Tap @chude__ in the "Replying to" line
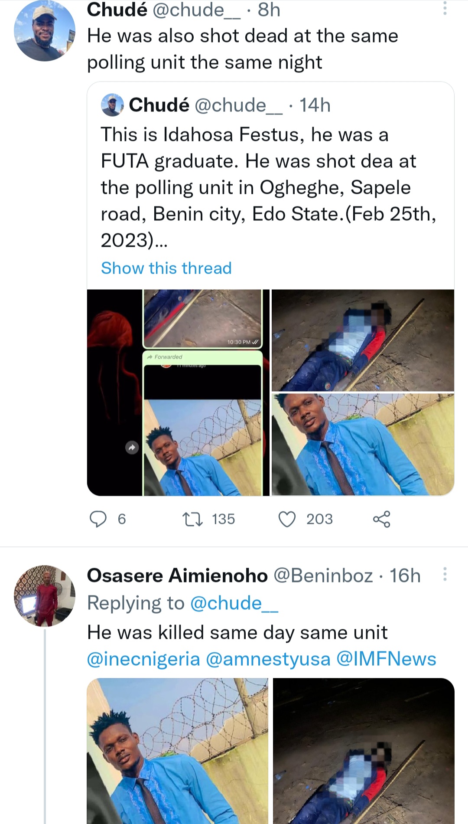Screen dimensions: 468x824 (x=234, y=603)
